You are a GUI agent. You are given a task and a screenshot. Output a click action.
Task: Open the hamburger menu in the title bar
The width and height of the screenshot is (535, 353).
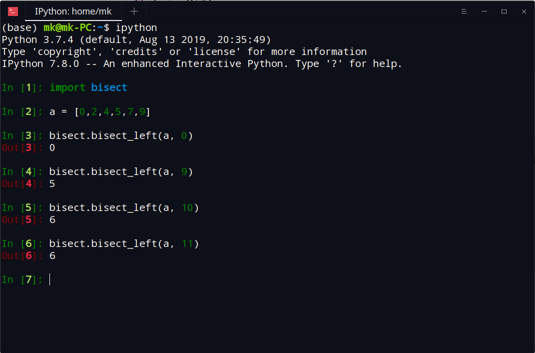click(x=464, y=11)
